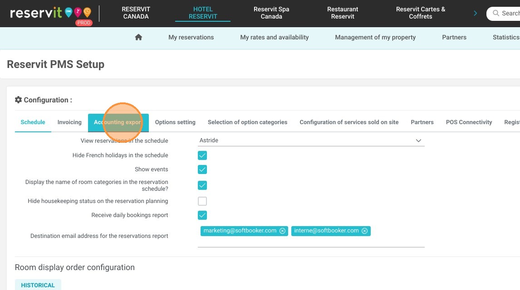Click the Configuration gear icon
520x290 pixels.
18,100
